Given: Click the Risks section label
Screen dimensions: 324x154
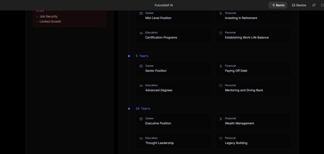Looking at the screenshot, I should [x=40, y=11].
